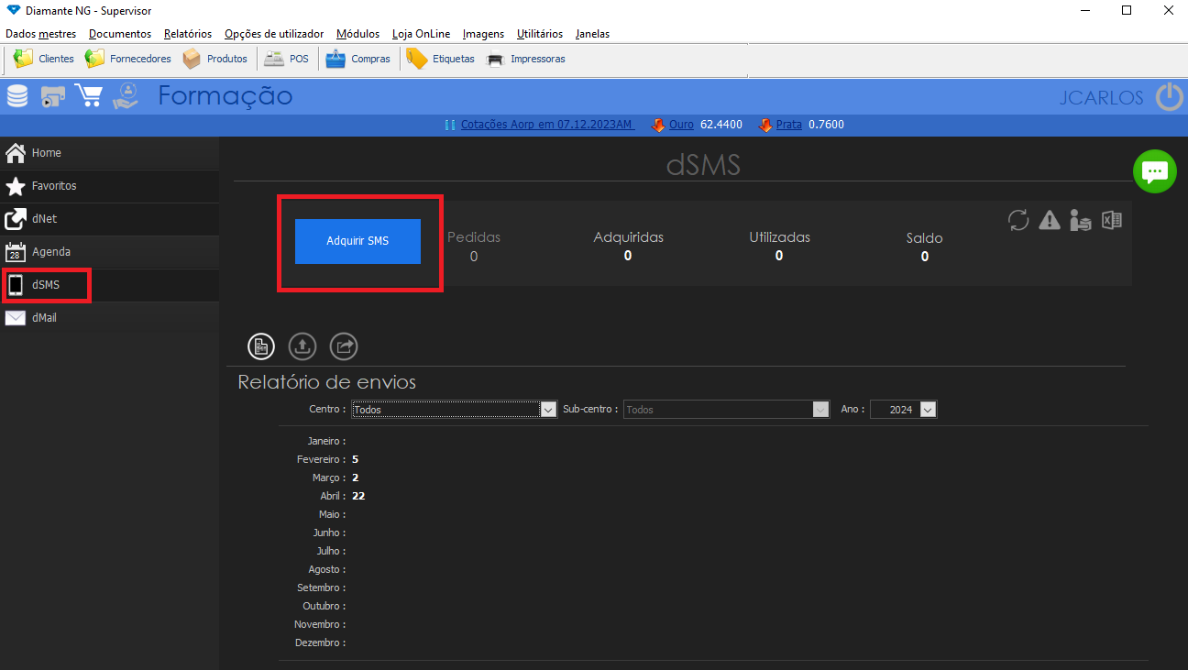The width and height of the screenshot is (1188, 670).
Task: Open the Relatórios menu
Action: point(188,34)
